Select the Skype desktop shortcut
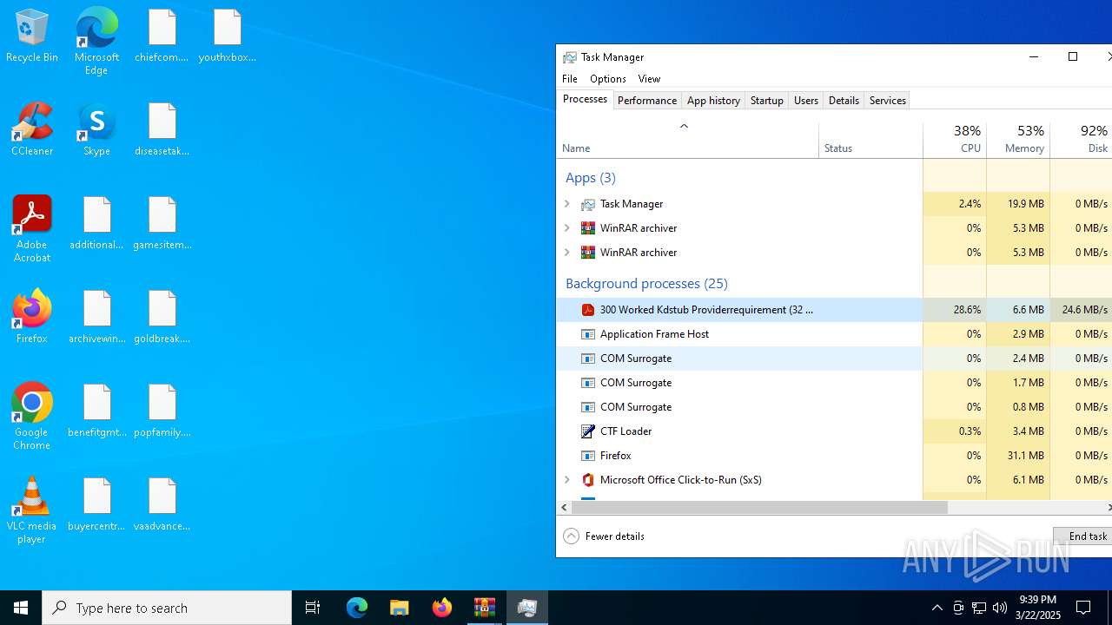 96,130
